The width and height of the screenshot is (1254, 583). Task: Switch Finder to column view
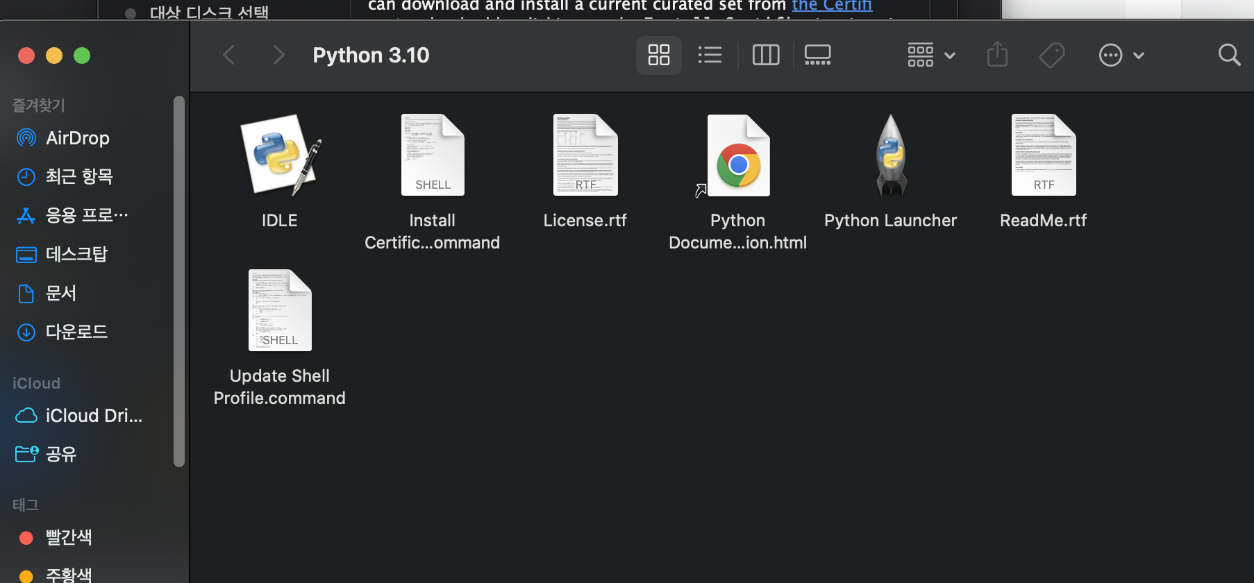tap(766, 55)
